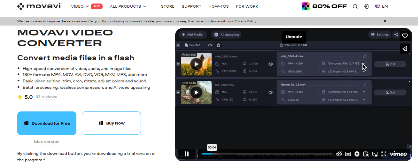Click the convert arrow for Old_video.mov
This screenshot has height=167, width=418.
pyautogui.click(x=271, y=92)
